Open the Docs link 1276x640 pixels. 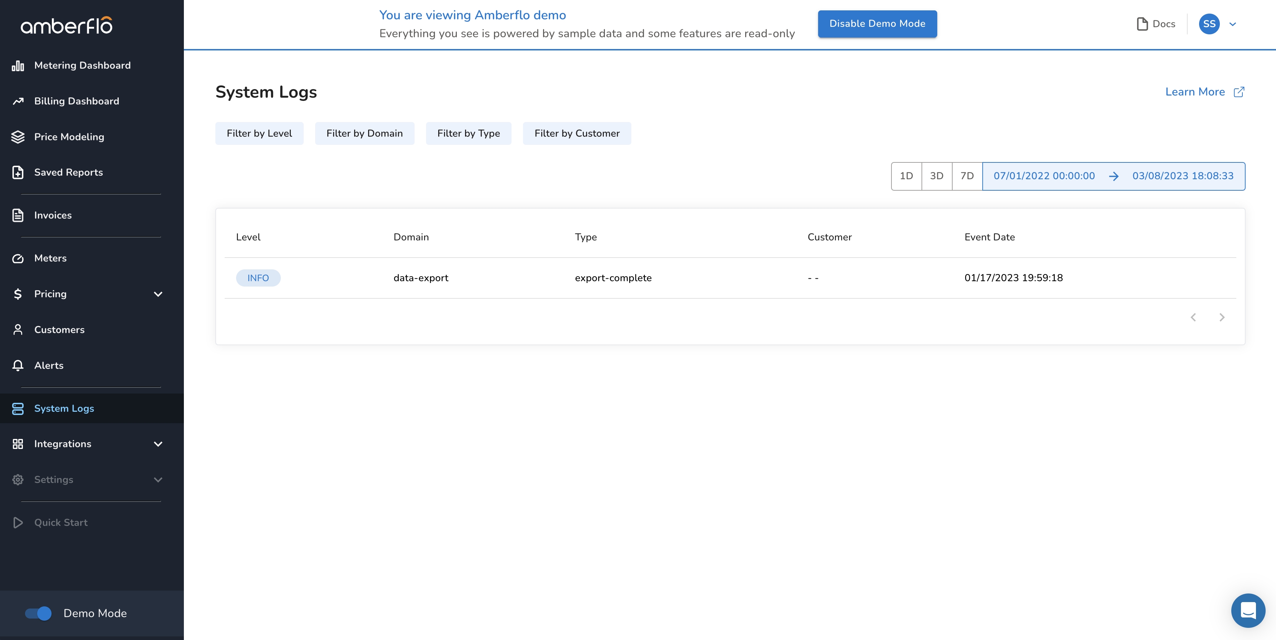coord(1156,24)
